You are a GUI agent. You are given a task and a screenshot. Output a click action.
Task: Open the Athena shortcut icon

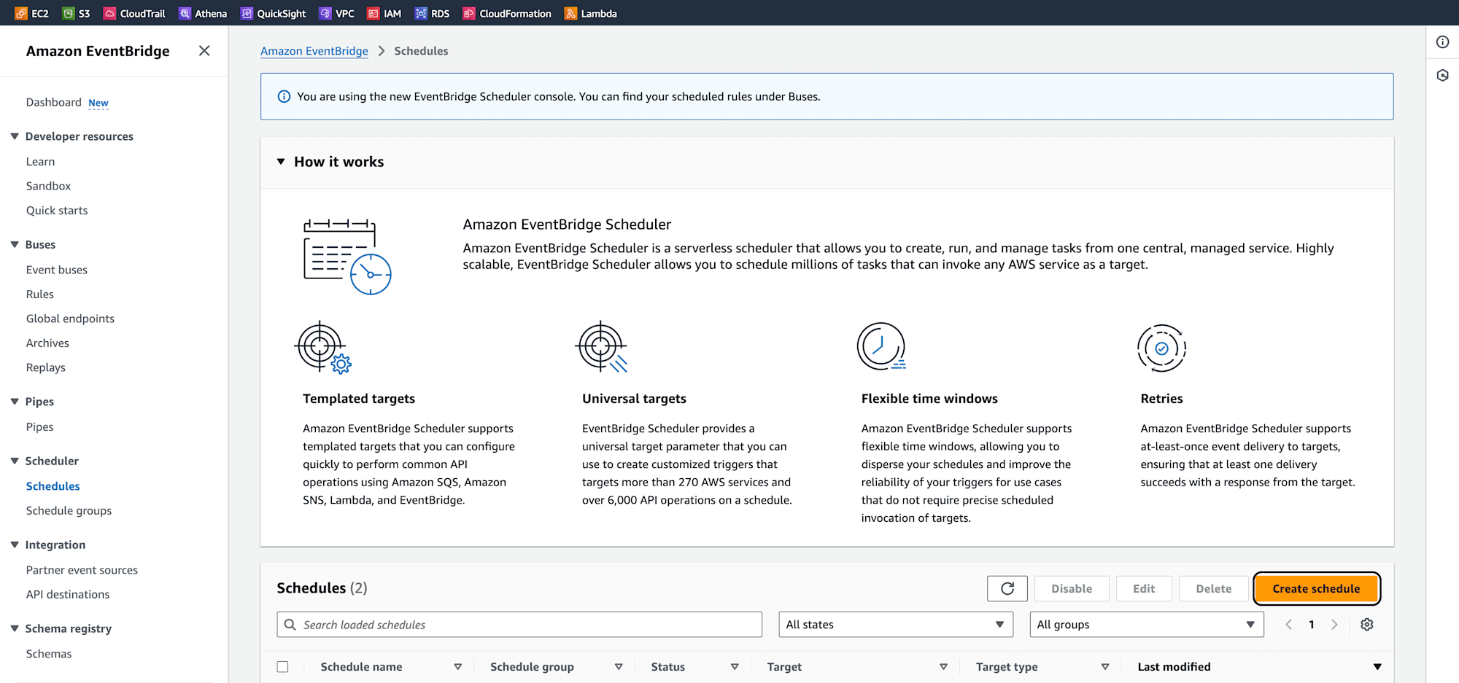(x=185, y=13)
